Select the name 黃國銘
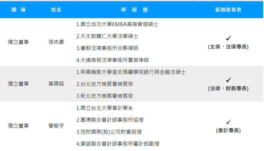 [x=56, y=84]
